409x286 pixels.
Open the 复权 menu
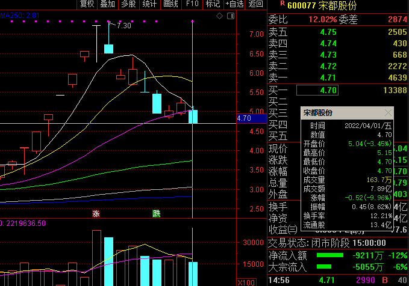tap(87, 4)
